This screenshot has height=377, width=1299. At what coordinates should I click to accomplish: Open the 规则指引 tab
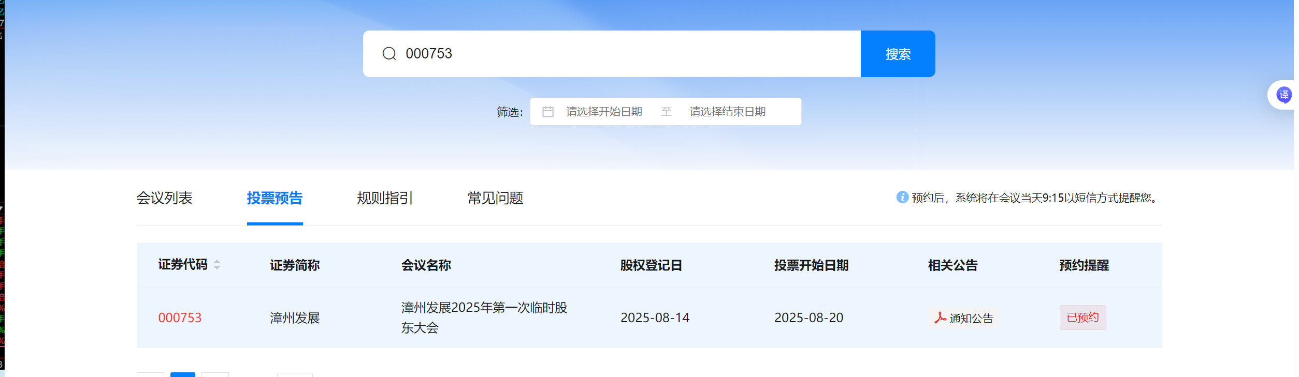[385, 198]
